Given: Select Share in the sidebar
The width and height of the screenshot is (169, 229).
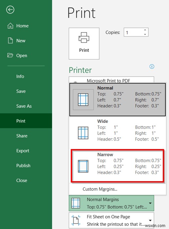Looking at the screenshot, I should [26, 136].
